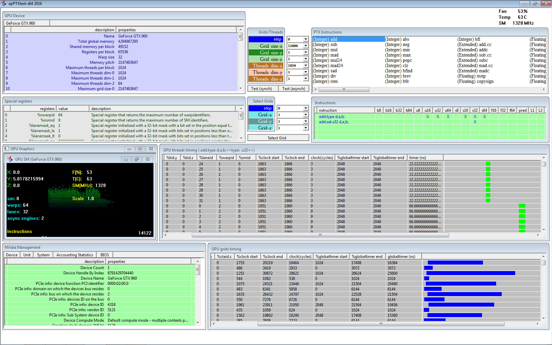
Task: Click the Select Grid button
Action: coord(278,138)
